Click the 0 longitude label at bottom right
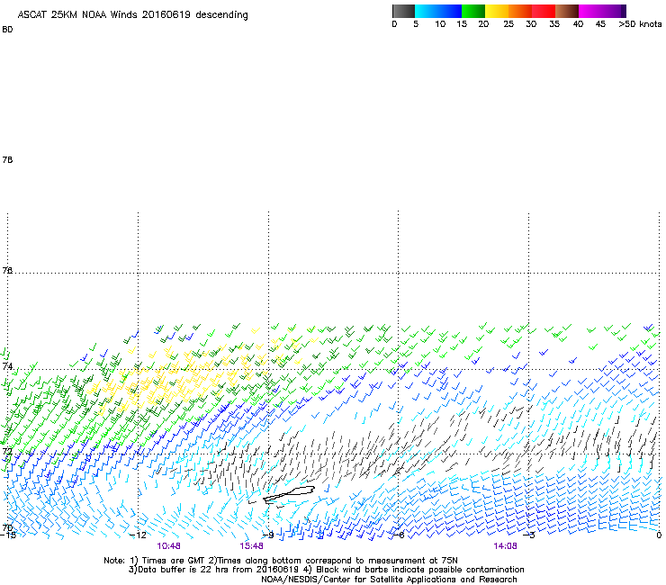 tap(659, 535)
